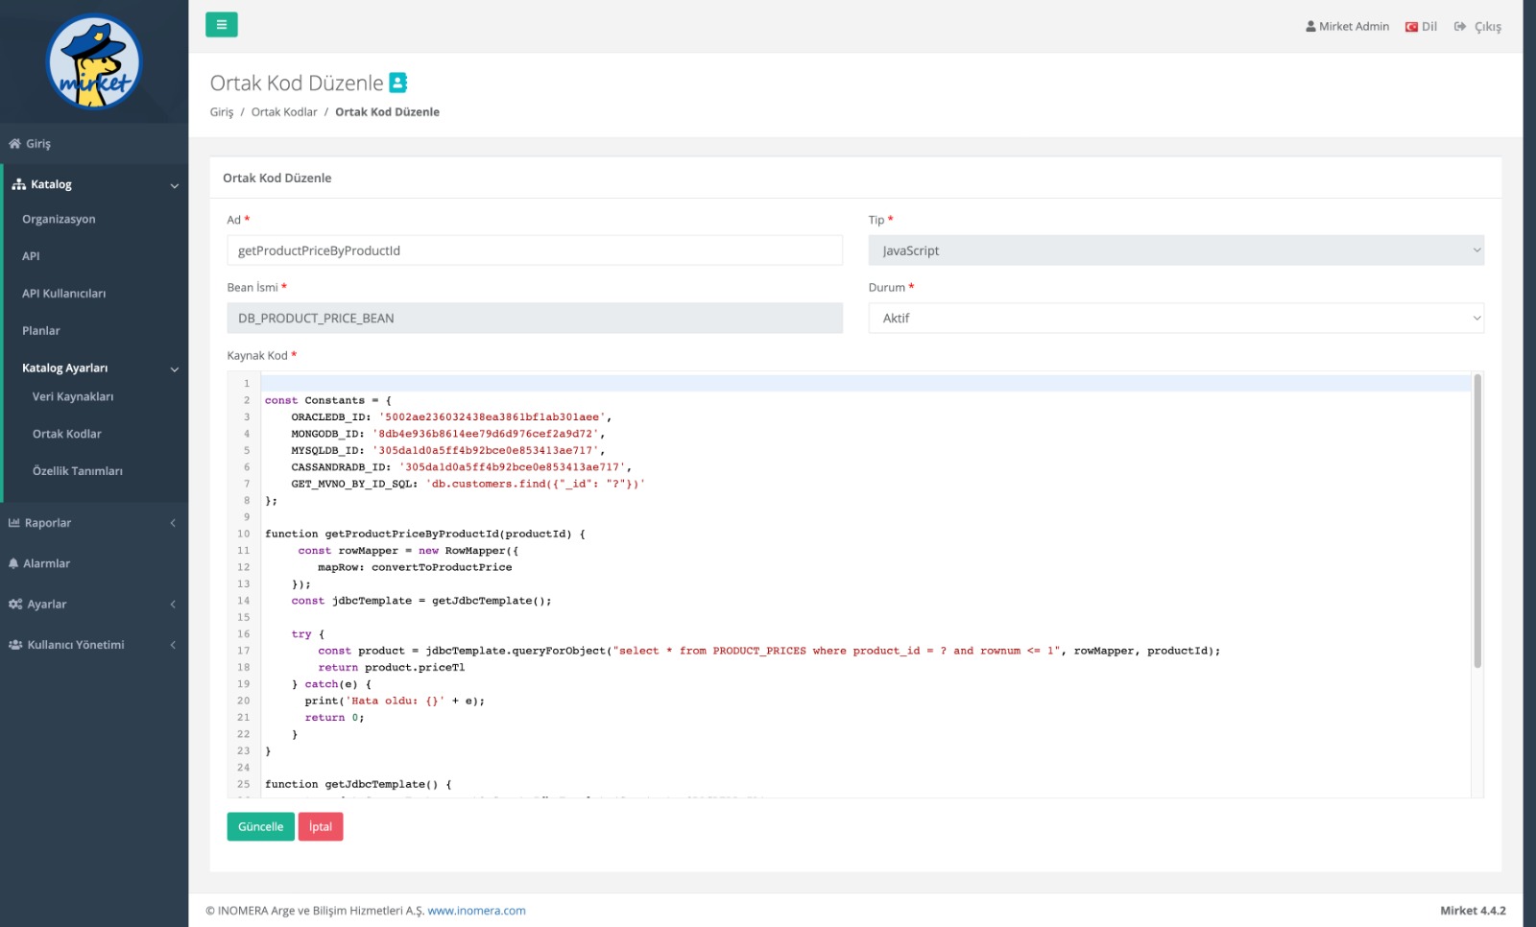The width and height of the screenshot is (1536, 927).
Task: Click 'Mirket 4.4.2' version text
Action: pos(1473,911)
